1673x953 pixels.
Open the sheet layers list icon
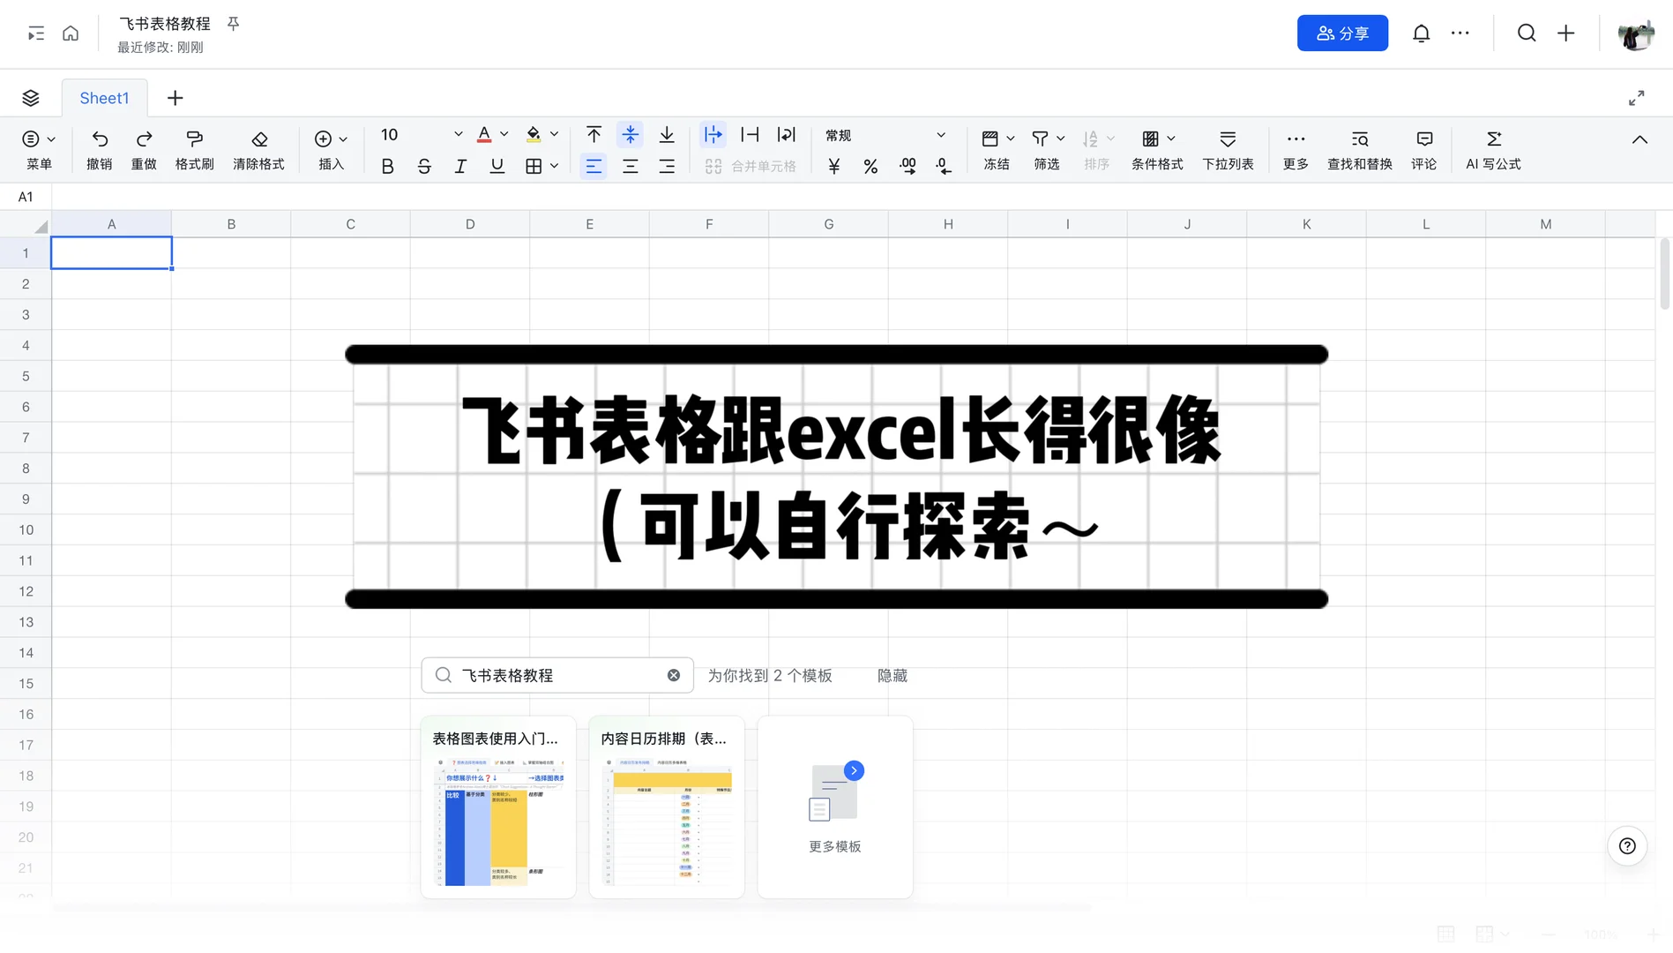[x=31, y=98]
